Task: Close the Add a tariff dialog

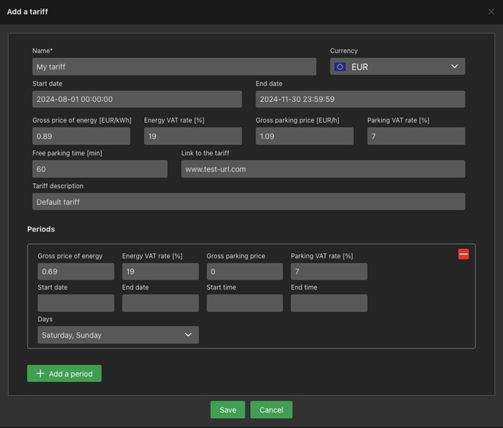Action: [x=491, y=12]
